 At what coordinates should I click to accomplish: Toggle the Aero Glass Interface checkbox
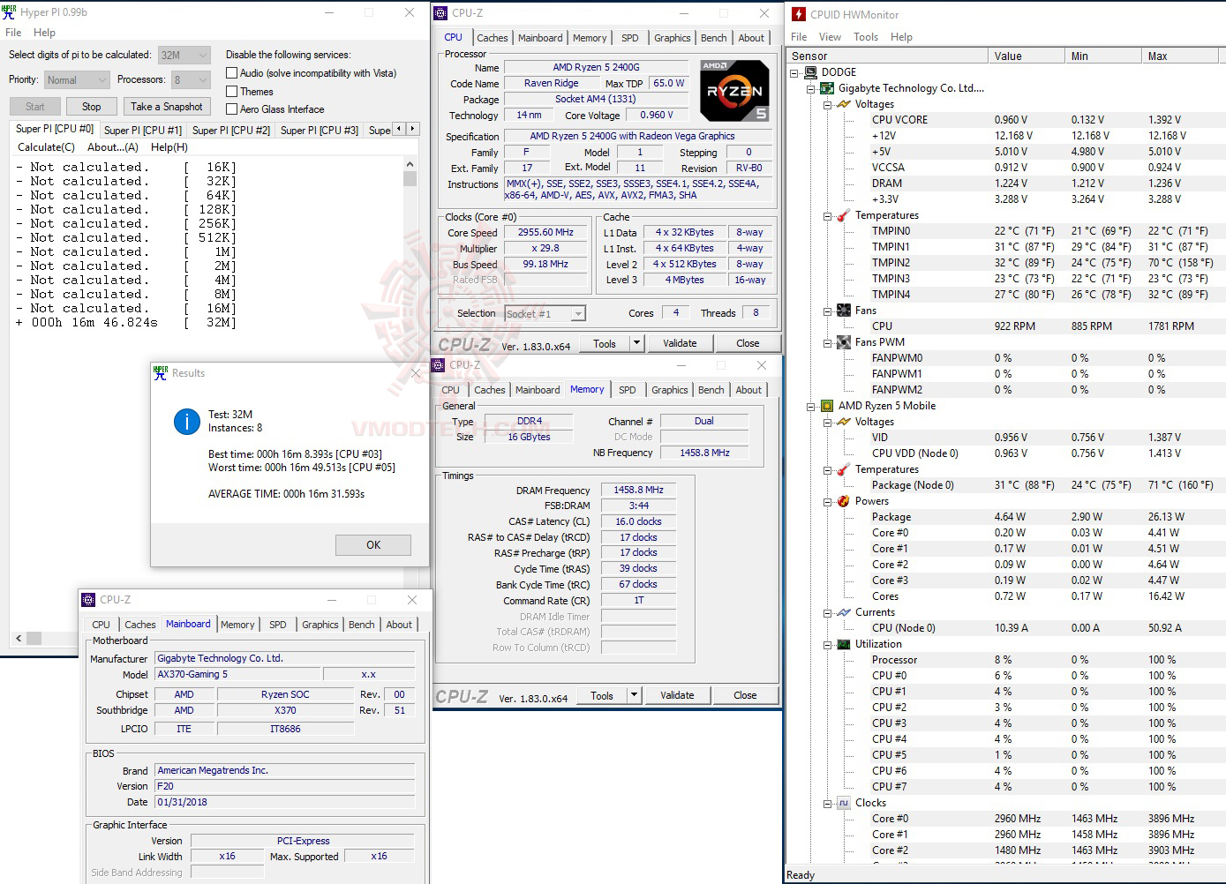[232, 109]
